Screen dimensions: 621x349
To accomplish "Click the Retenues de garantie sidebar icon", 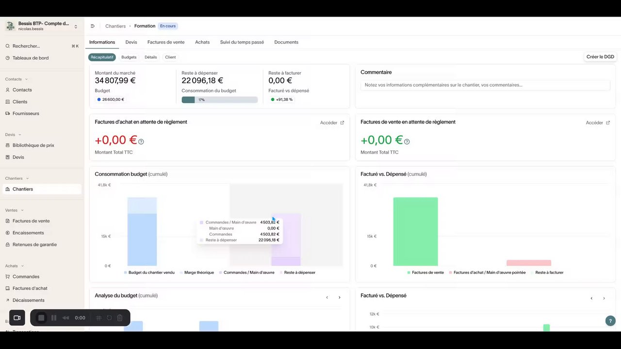I will [x=8, y=245].
